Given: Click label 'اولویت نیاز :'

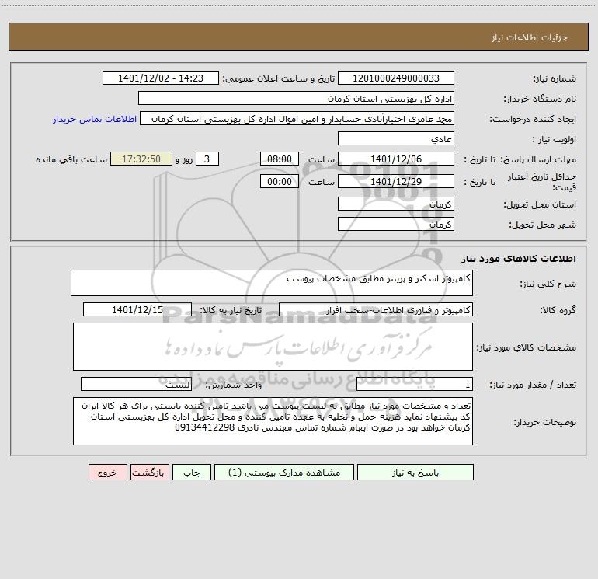Looking at the screenshot, I should pyautogui.click(x=555, y=139).
